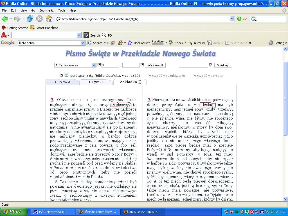
Task: Open the Home page icon
Action: click(x=49, y=19)
